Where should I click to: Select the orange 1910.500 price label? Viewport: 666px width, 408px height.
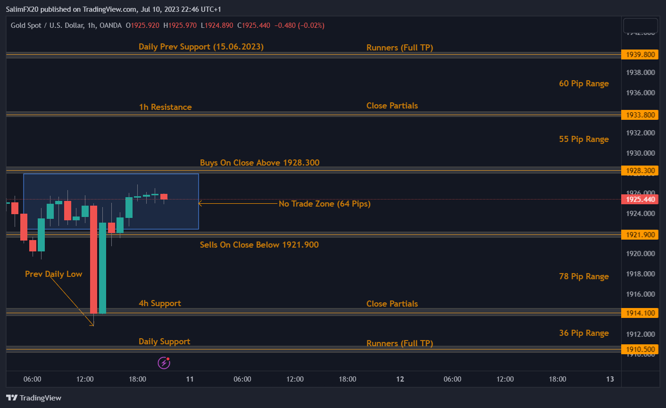click(x=640, y=349)
